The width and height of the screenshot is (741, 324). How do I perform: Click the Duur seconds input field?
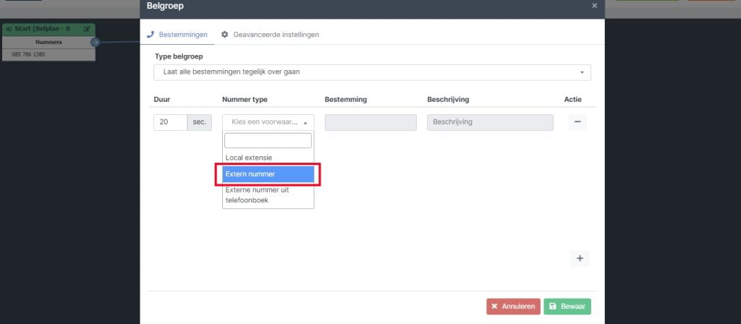[x=171, y=121]
